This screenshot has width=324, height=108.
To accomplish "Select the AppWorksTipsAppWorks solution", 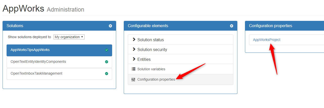I will (x=30, y=50).
